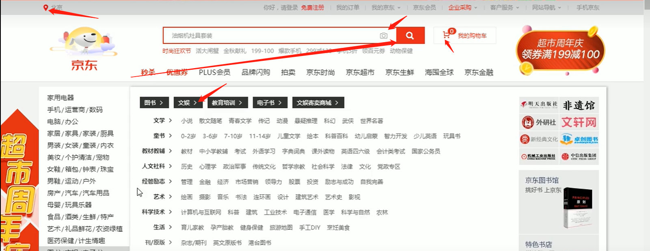Expand the 企业采购 dropdown
The width and height of the screenshot is (650, 251).
pos(462,7)
